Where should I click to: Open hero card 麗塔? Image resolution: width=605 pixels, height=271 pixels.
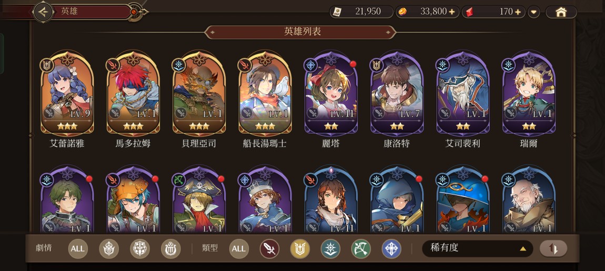[331, 99]
